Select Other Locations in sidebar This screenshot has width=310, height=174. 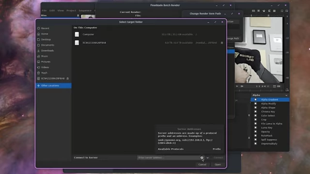pyautogui.click(x=53, y=86)
